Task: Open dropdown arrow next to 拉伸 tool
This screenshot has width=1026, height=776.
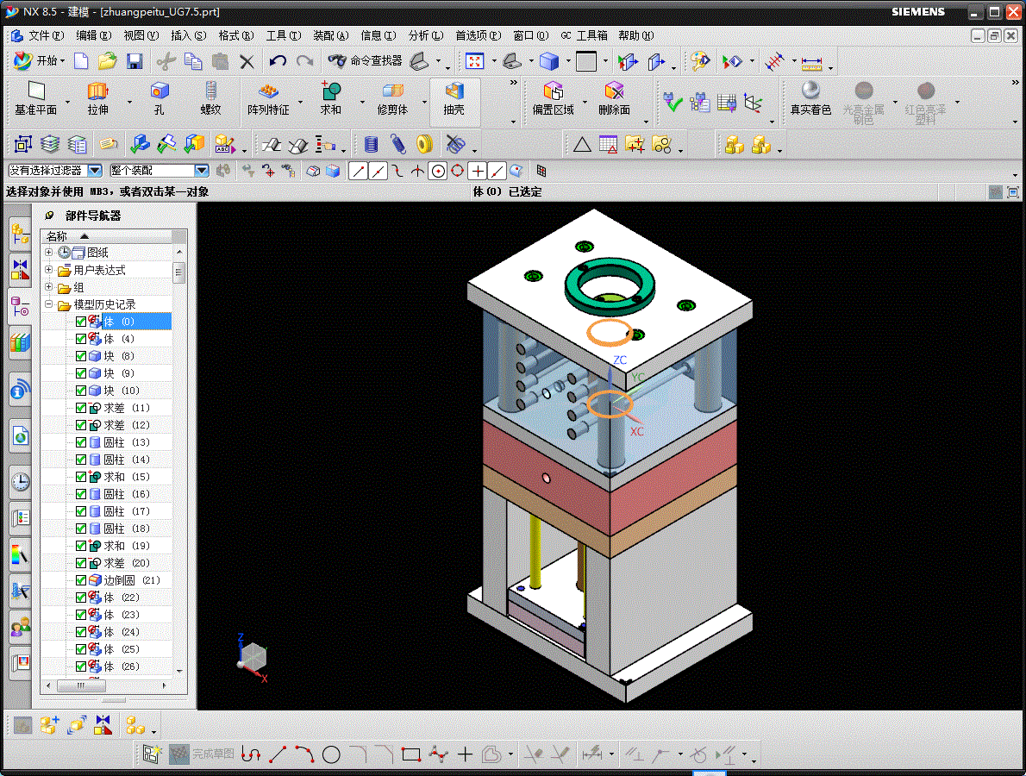Action: pyautogui.click(x=129, y=103)
